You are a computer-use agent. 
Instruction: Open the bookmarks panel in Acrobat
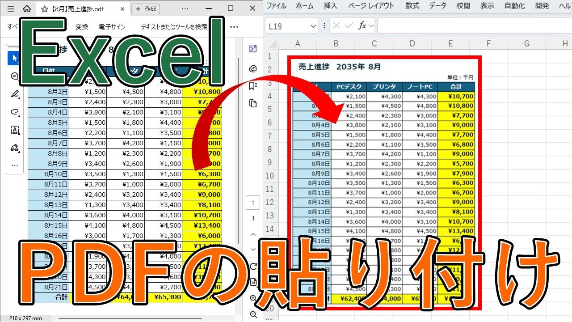[253, 86]
